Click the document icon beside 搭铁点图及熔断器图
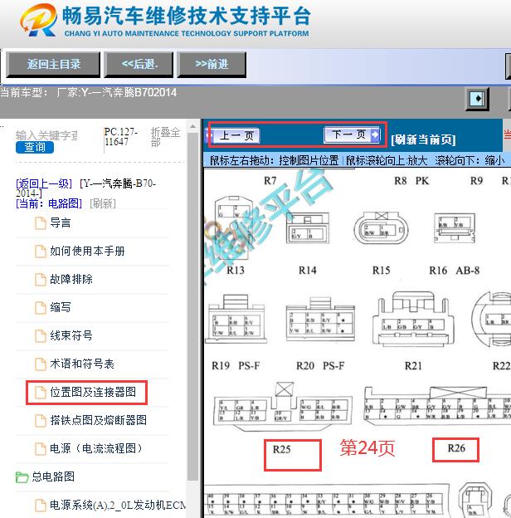Screen dimensions: 511x518 coord(41,420)
